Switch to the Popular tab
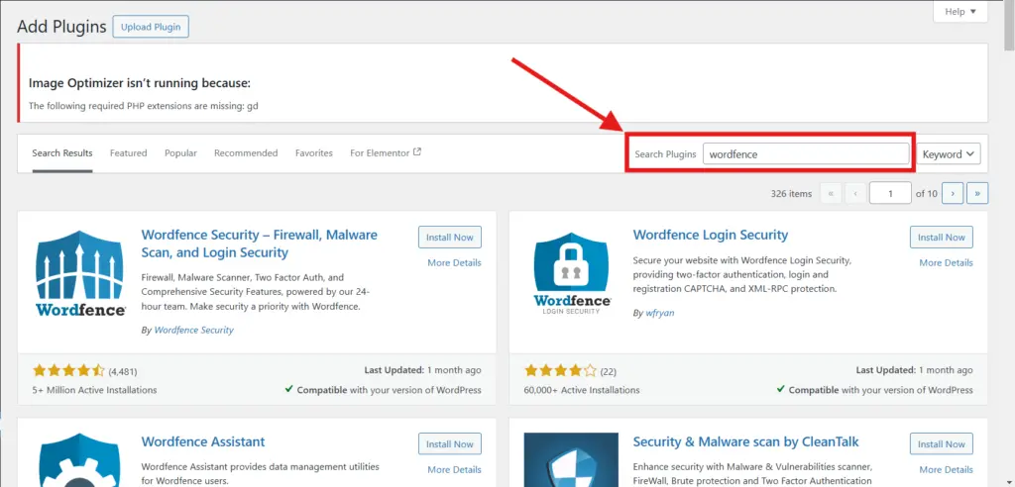Image resolution: width=1015 pixels, height=487 pixels. (x=180, y=153)
